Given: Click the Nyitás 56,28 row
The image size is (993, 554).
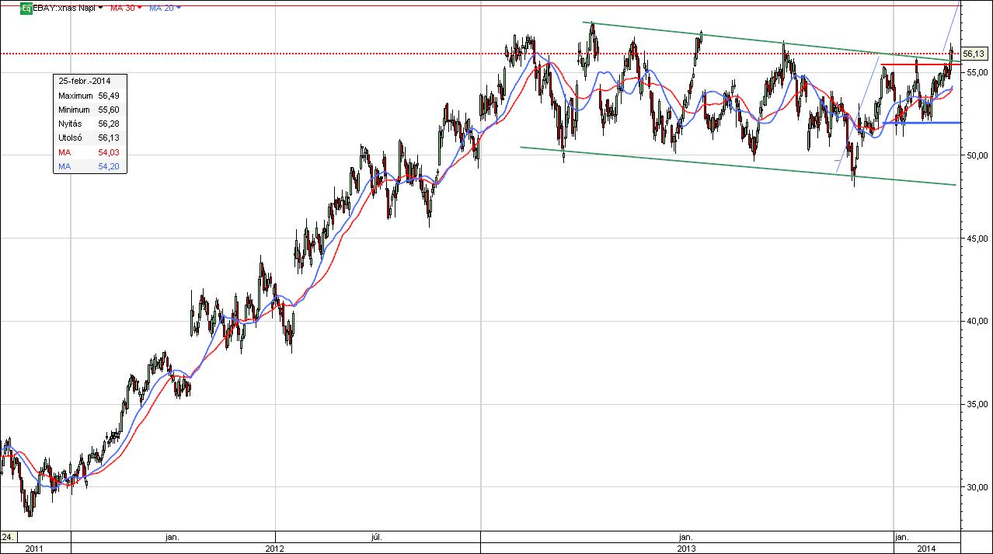Looking at the screenshot, I should (89, 124).
